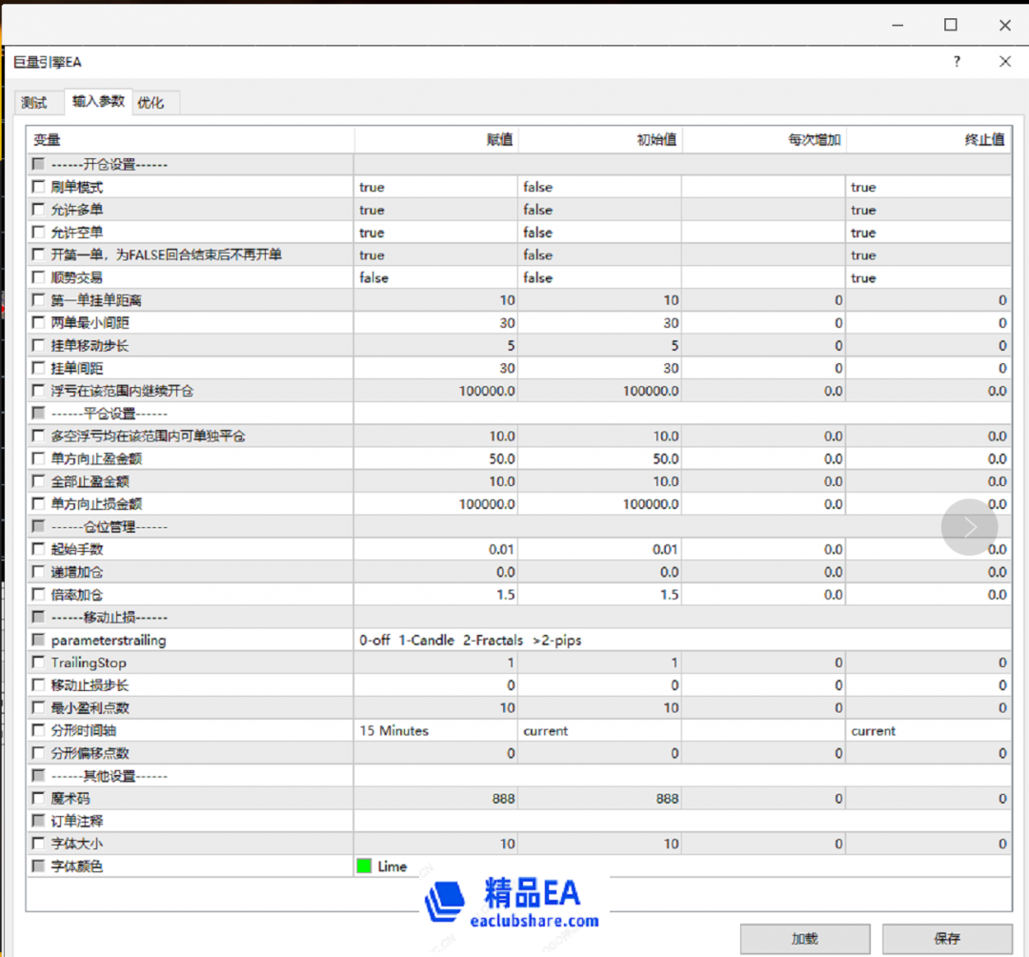Check the 顺势交易 parameter checkbox

click(38, 277)
